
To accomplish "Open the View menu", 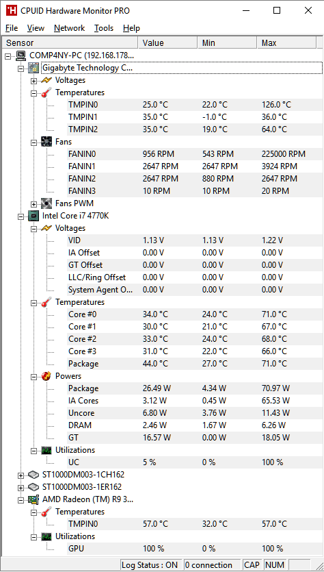I will pos(36,28).
